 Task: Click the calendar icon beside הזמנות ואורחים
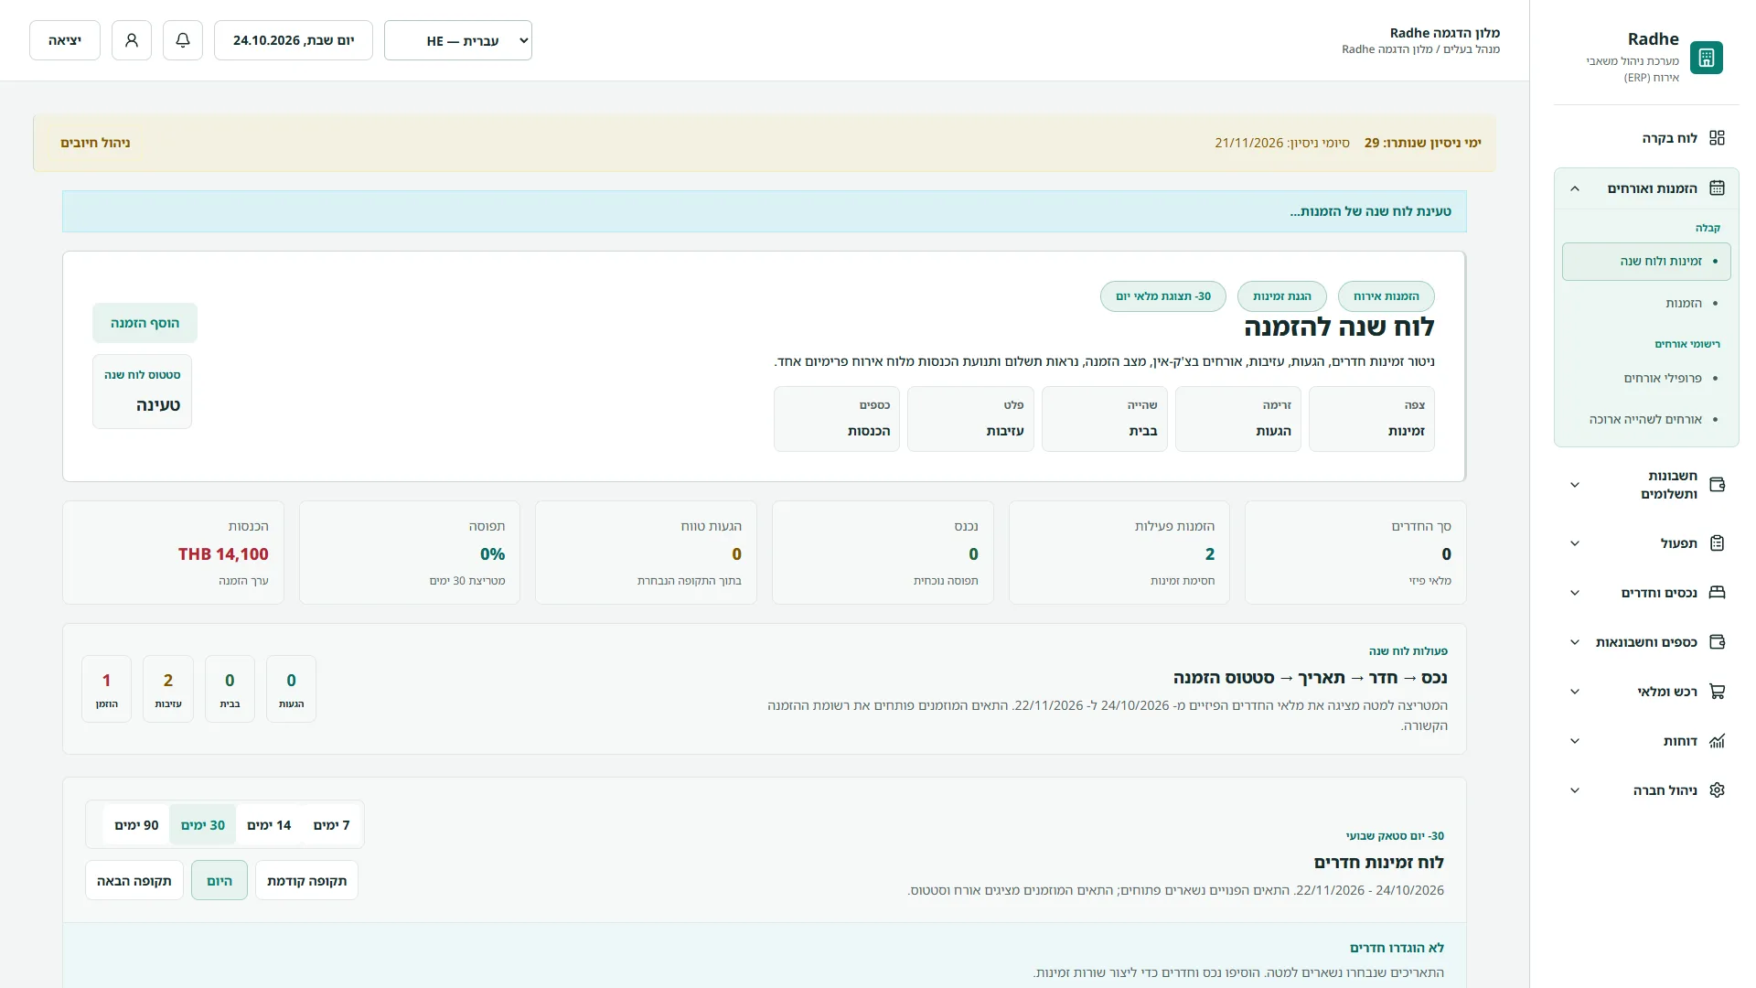pyautogui.click(x=1717, y=188)
